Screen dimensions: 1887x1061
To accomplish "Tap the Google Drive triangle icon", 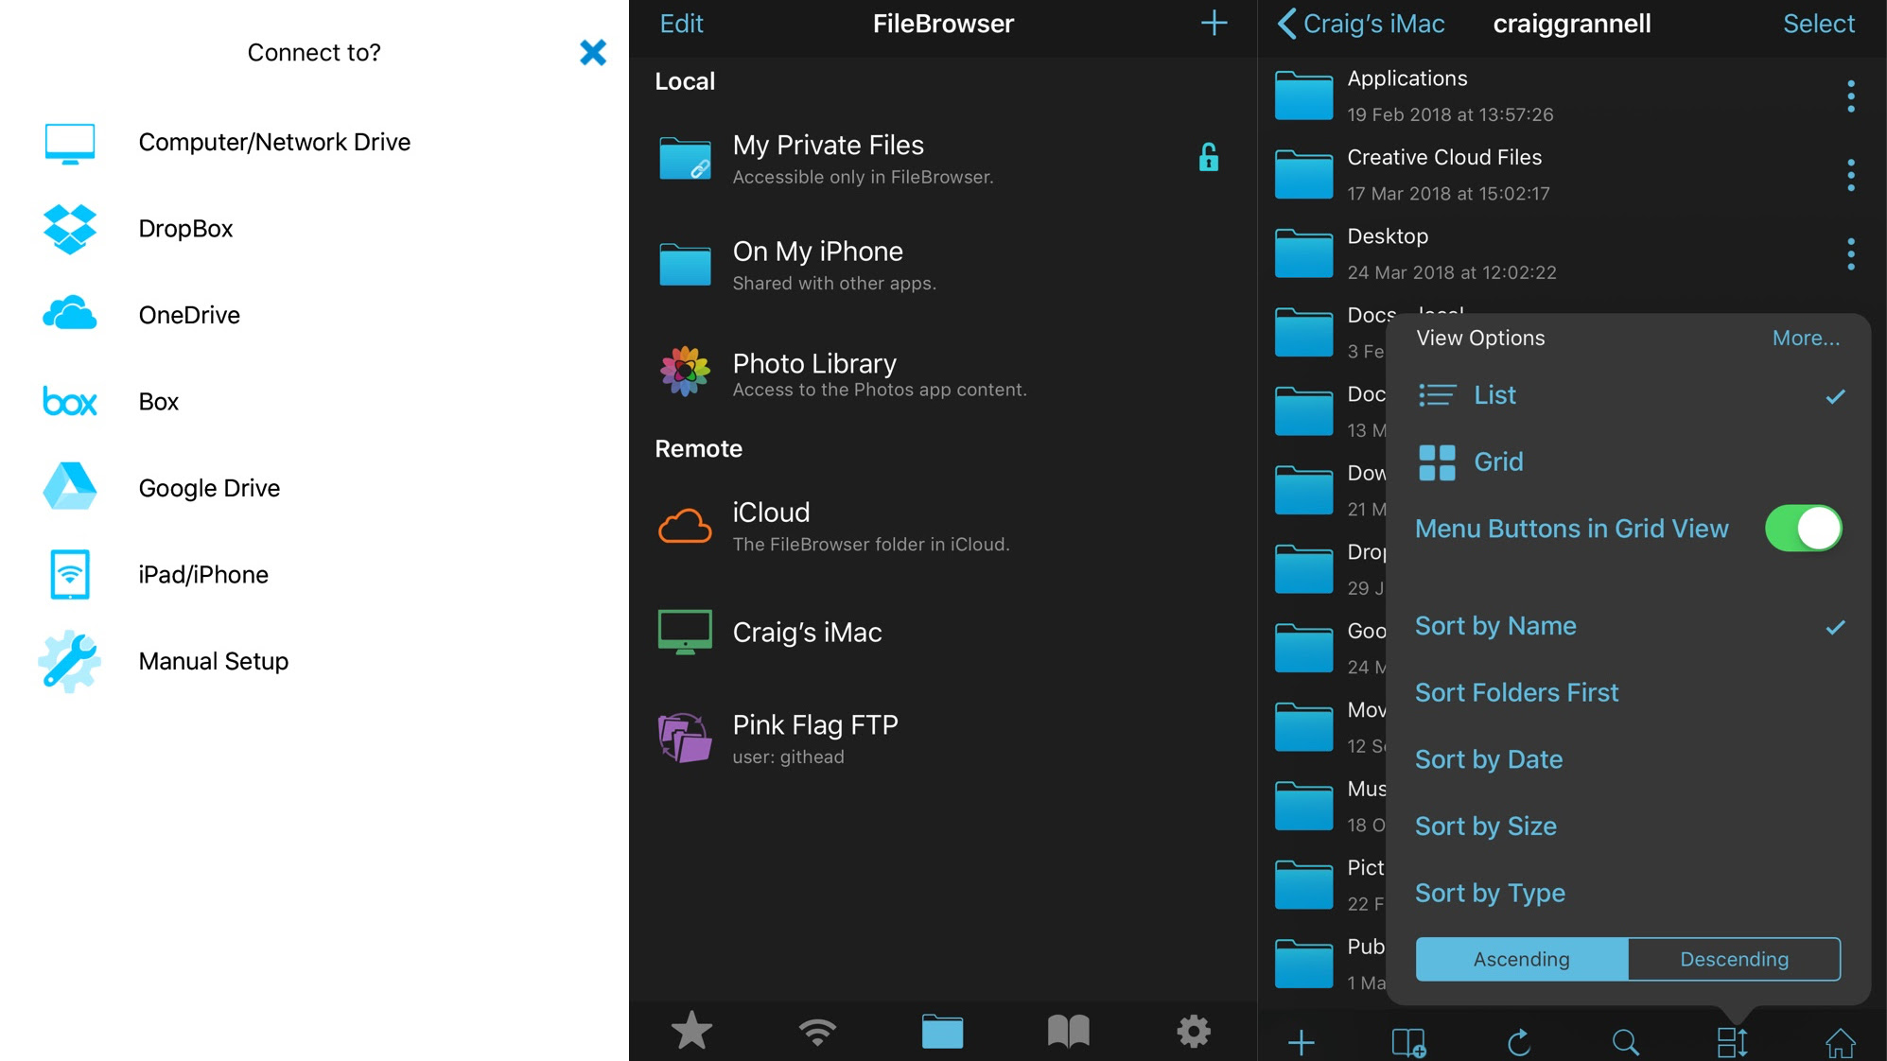I will [x=70, y=487].
